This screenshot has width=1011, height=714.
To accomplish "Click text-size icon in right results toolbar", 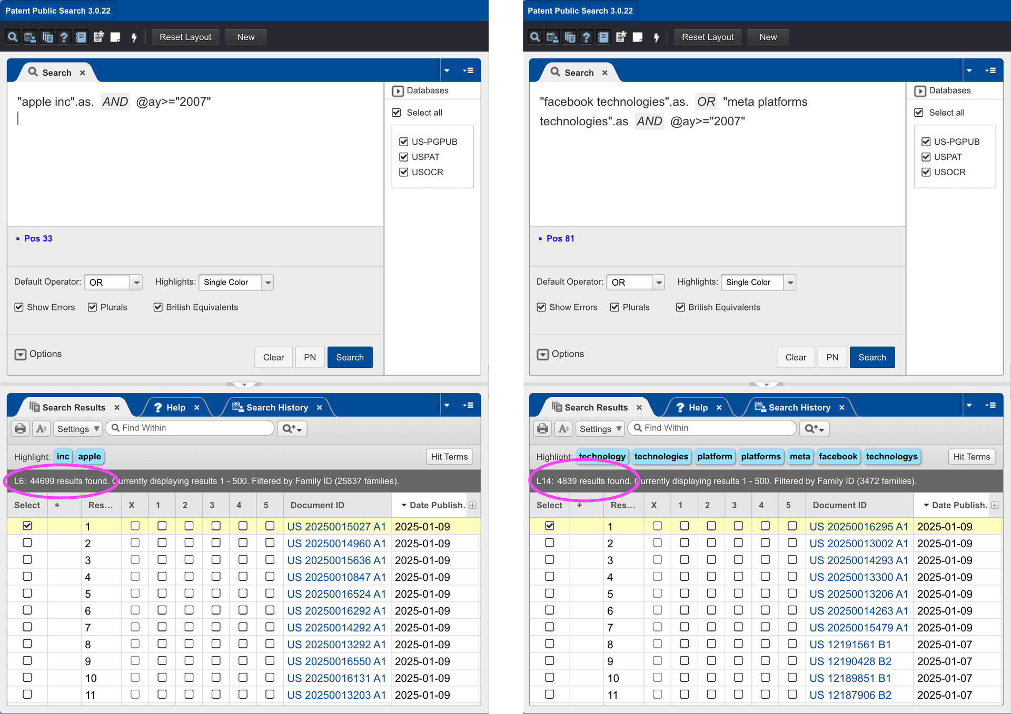I will tap(563, 428).
